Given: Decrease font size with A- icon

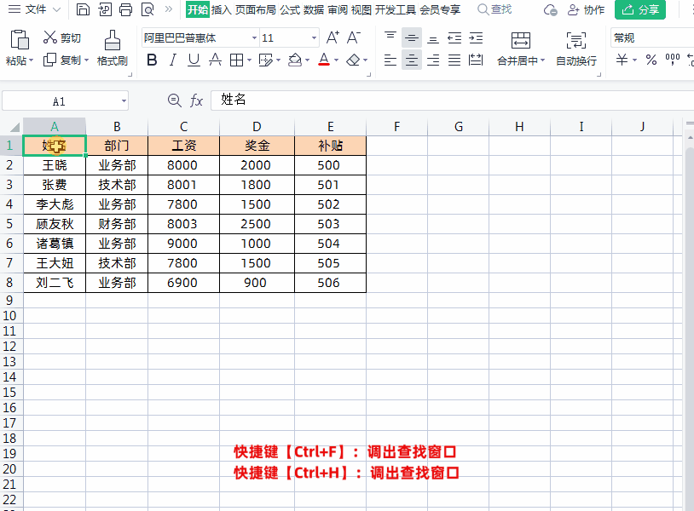Looking at the screenshot, I should click(354, 37).
